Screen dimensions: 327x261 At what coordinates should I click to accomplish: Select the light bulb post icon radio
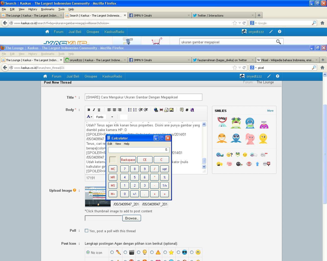pyautogui.click(x=138, y=252)
